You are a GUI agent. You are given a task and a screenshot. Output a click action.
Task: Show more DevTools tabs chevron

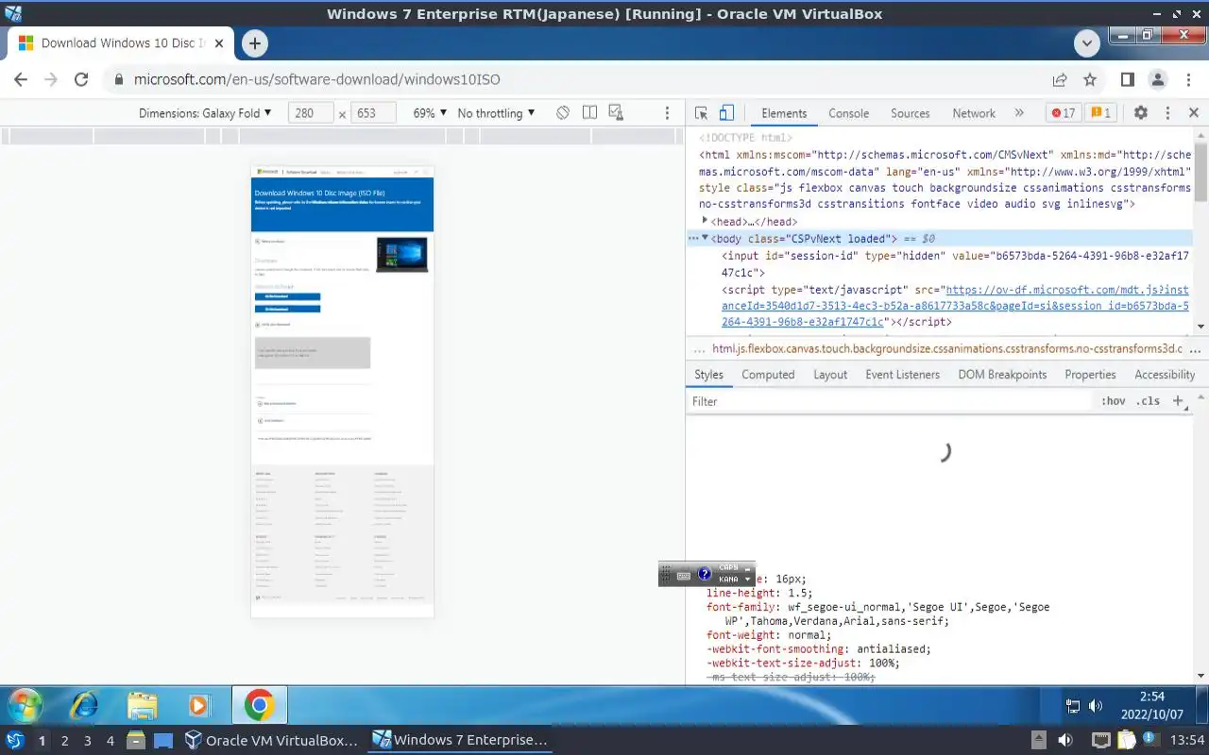tap(1019, 113)
